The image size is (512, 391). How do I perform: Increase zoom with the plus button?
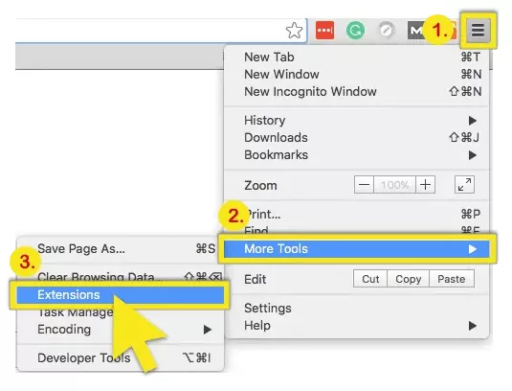[x=425, y=185]
